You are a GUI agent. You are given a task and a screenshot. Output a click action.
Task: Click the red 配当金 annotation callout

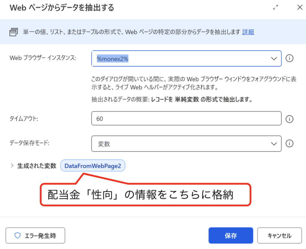pos(145,195)
